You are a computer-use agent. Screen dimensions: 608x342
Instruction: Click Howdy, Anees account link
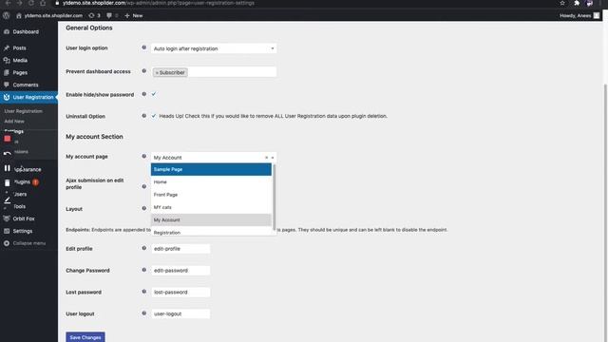coord(576,15)
